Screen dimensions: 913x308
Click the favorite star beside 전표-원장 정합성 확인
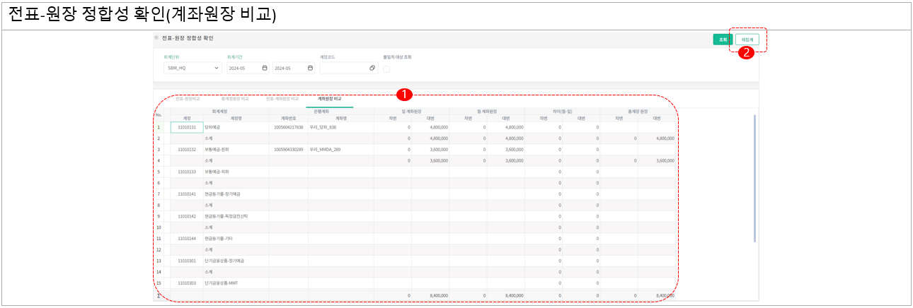coord(156,37)
